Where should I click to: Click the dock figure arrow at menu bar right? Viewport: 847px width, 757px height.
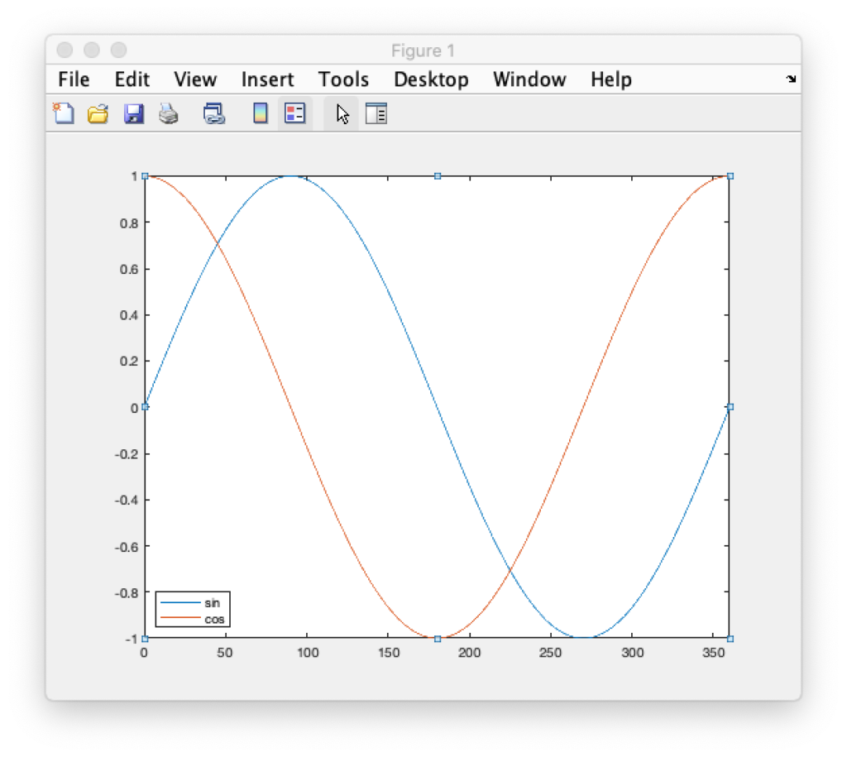click(791, 79)
